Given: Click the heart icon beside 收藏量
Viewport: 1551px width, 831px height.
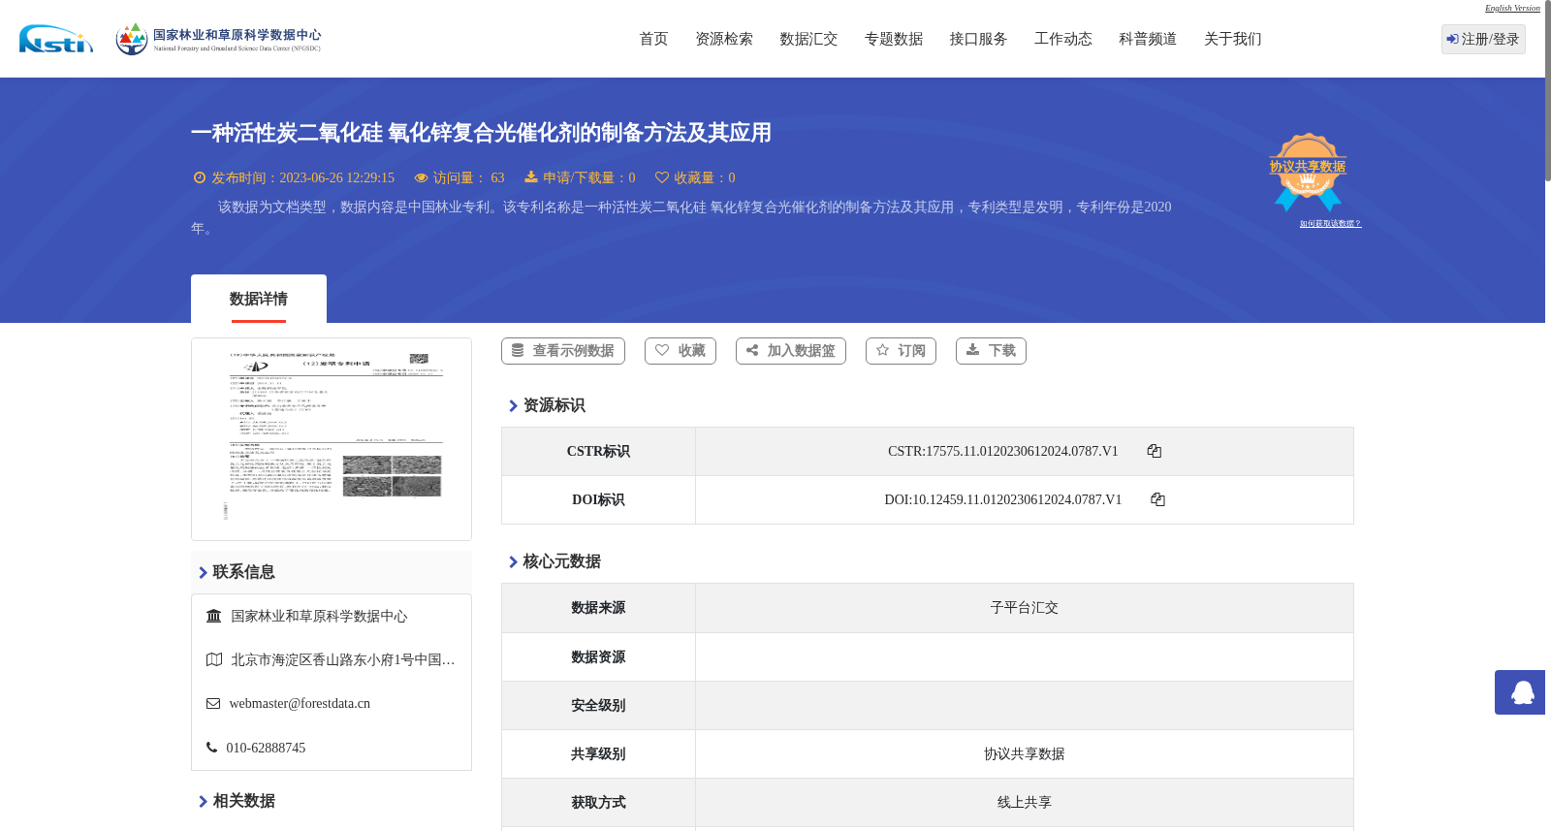Looking at the screenshot, I should pos(662,177).
